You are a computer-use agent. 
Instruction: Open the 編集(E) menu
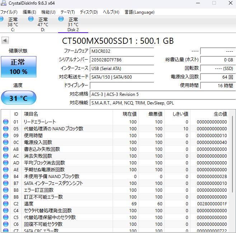click(x=29, y=12)
